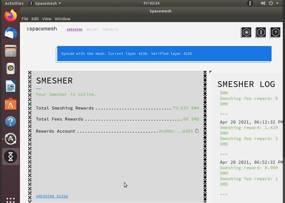The width and height of the screenshot is (285, 203).
Task: Open the Files manager in dock
Action: pos(11,51)
